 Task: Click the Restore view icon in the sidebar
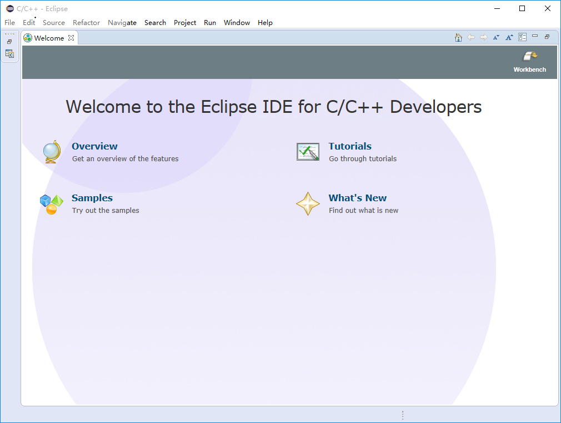coord(9,41)
